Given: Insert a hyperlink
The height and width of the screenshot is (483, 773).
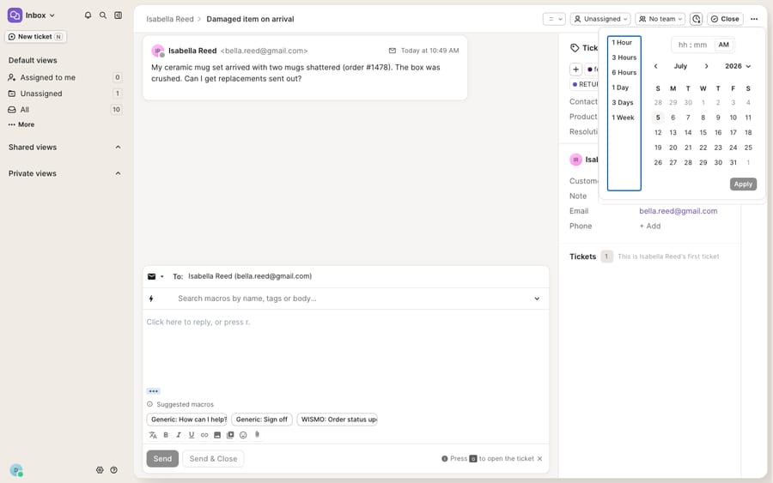Looking at the screenshot, I should 204,435.
